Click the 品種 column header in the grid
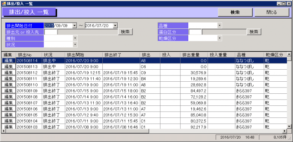Screen dimensions: 293x142 click(250, 55)
